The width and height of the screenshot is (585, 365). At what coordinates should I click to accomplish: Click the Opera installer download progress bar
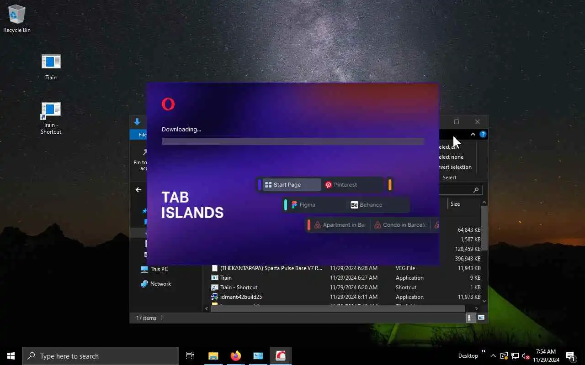coord(293,141)
